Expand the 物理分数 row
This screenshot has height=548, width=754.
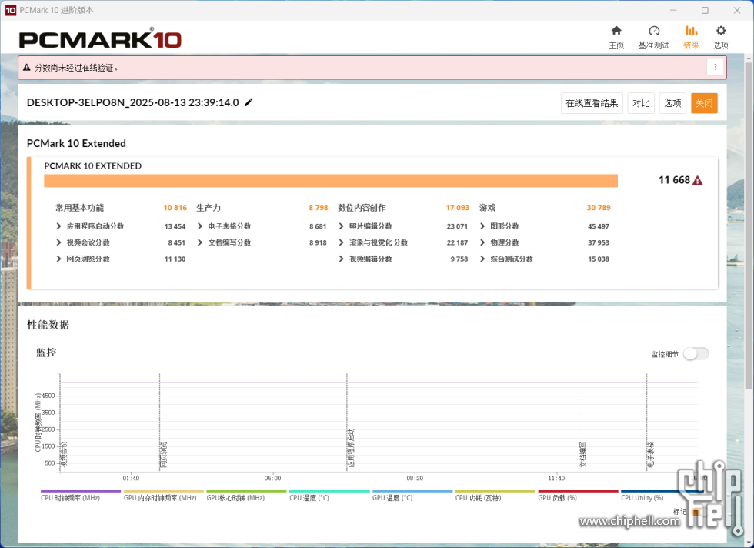[482, 242]
